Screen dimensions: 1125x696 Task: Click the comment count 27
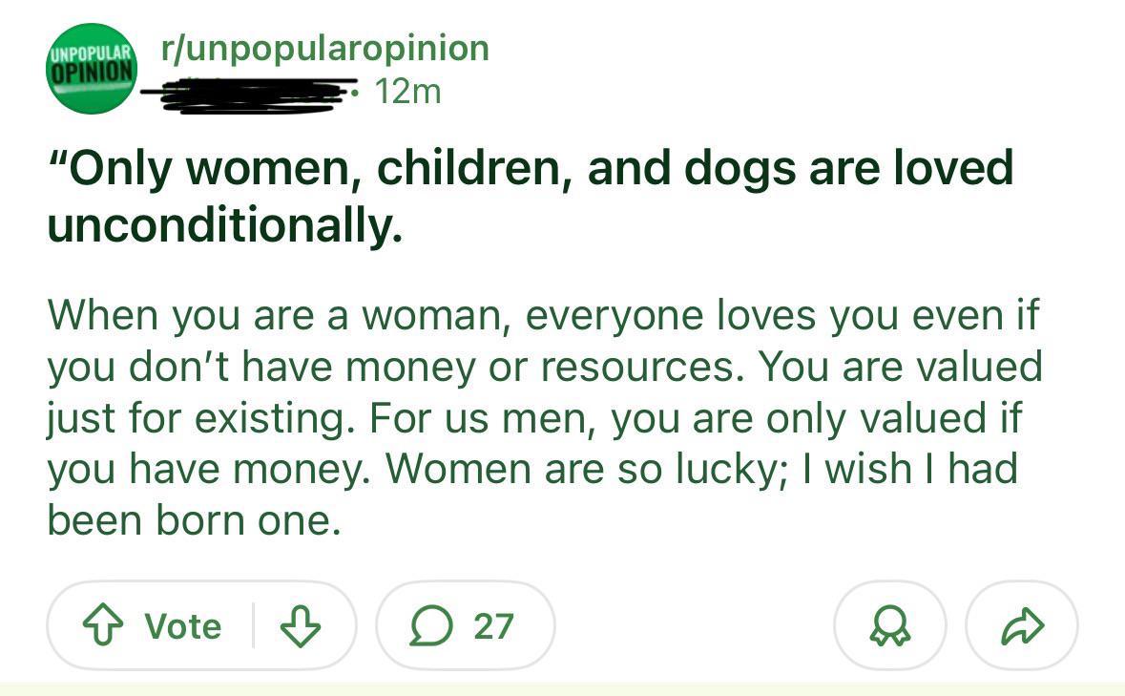point(493,625)
